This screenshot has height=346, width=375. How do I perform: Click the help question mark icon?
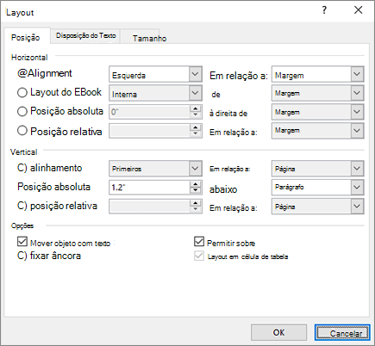324,10
